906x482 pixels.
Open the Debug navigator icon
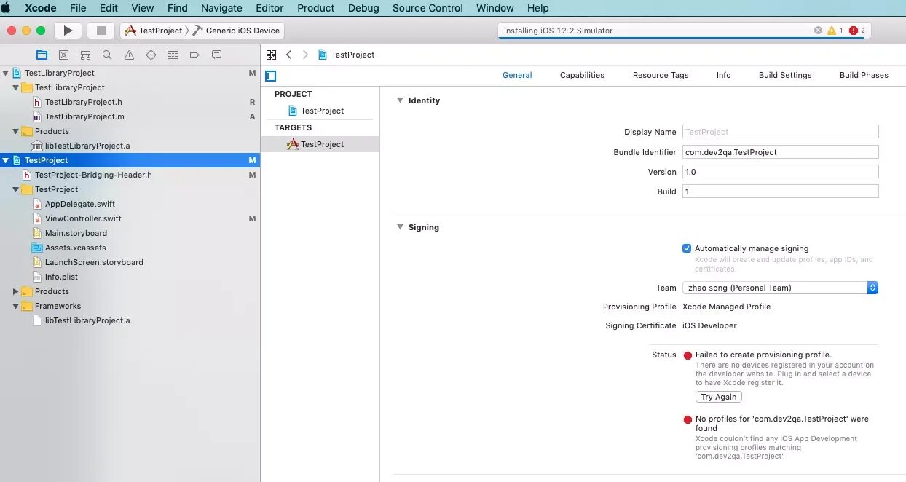(173, 55)
